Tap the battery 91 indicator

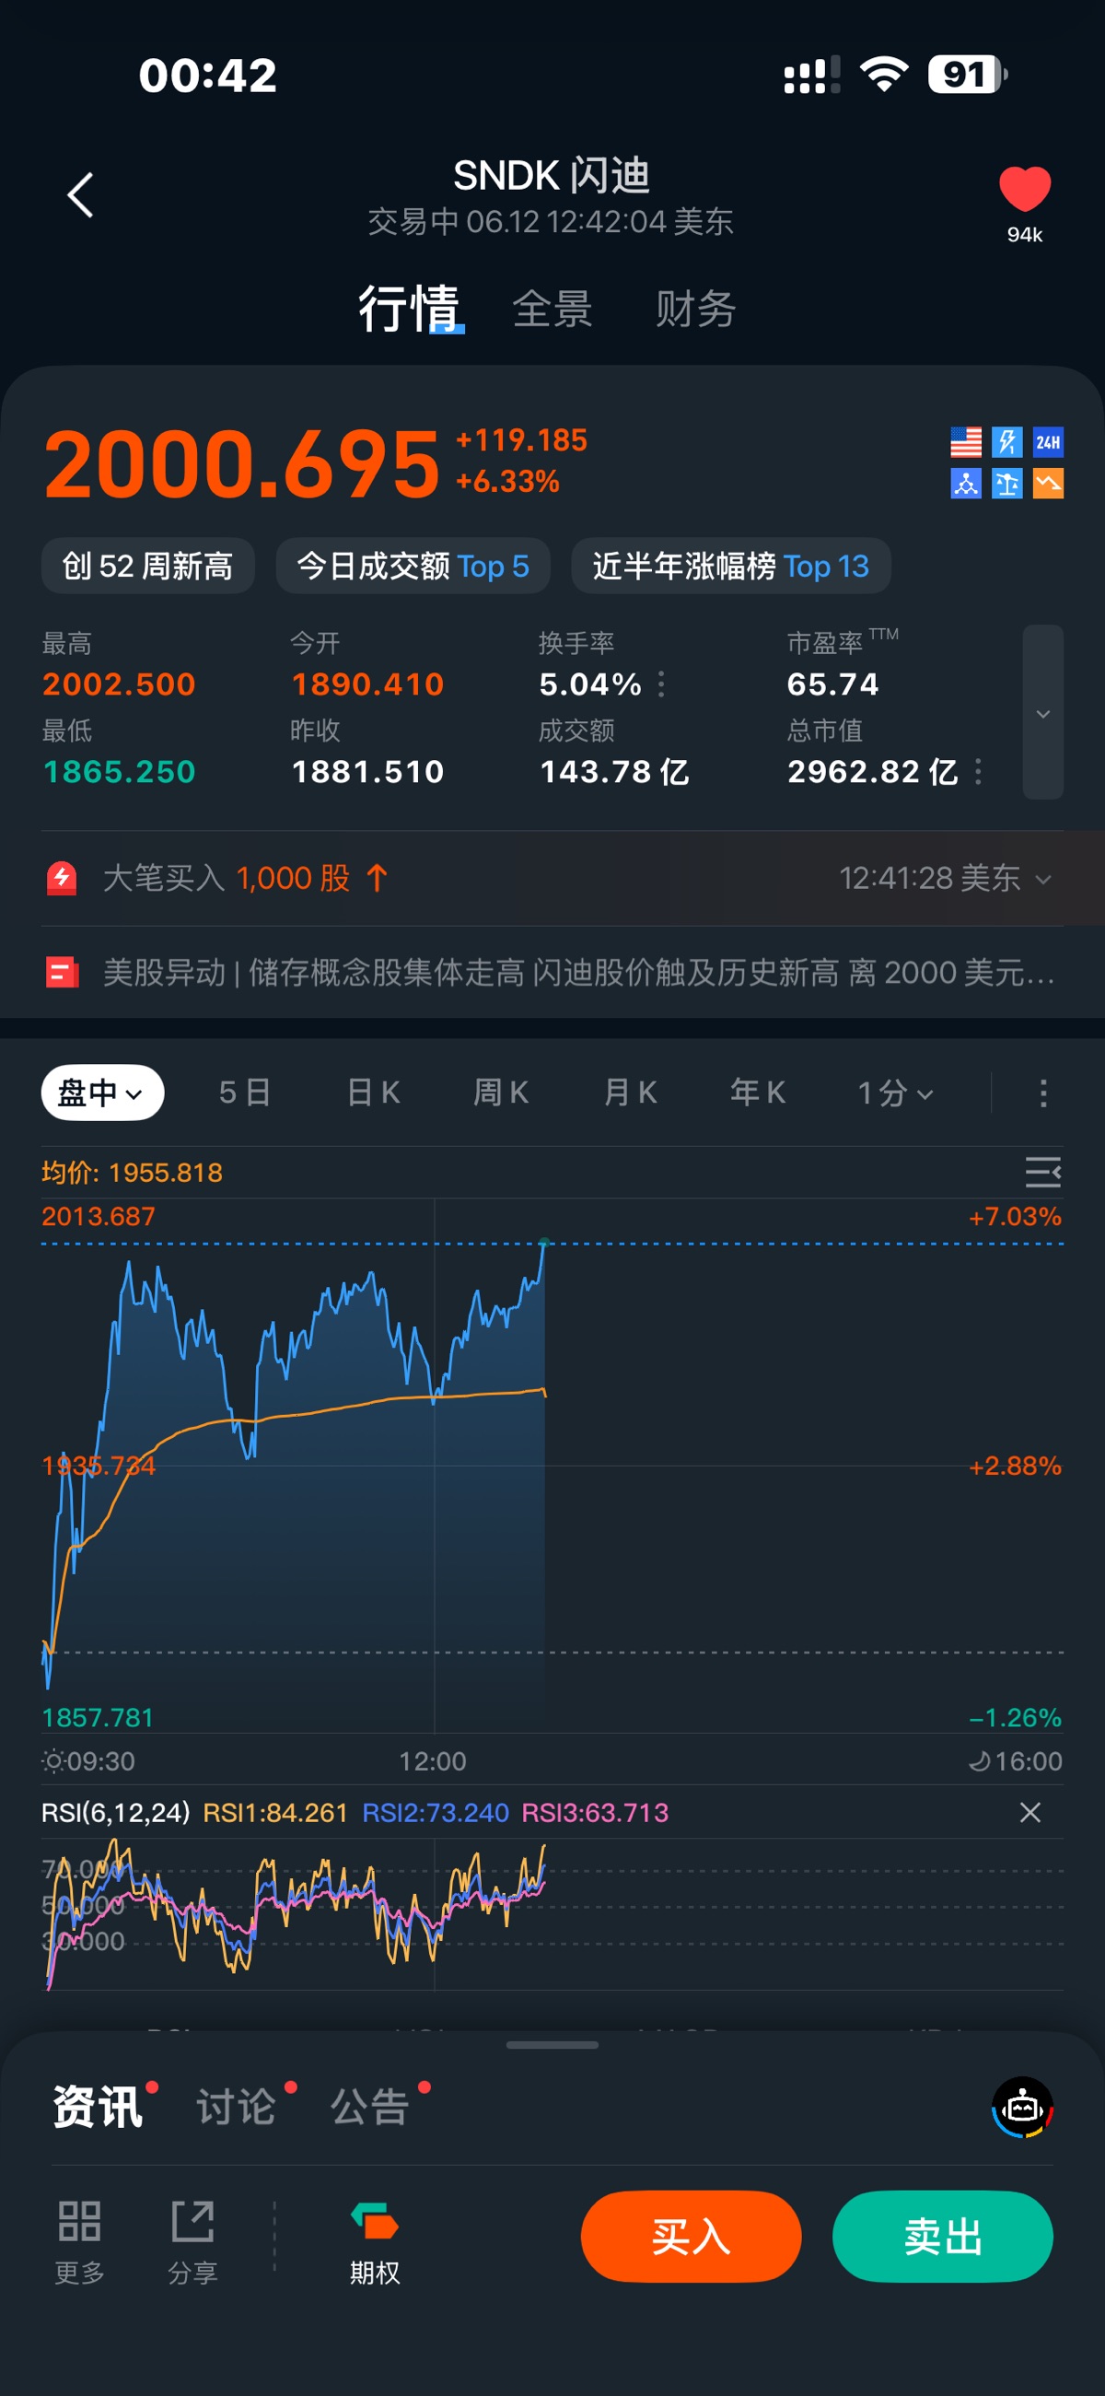click(968, 74)
